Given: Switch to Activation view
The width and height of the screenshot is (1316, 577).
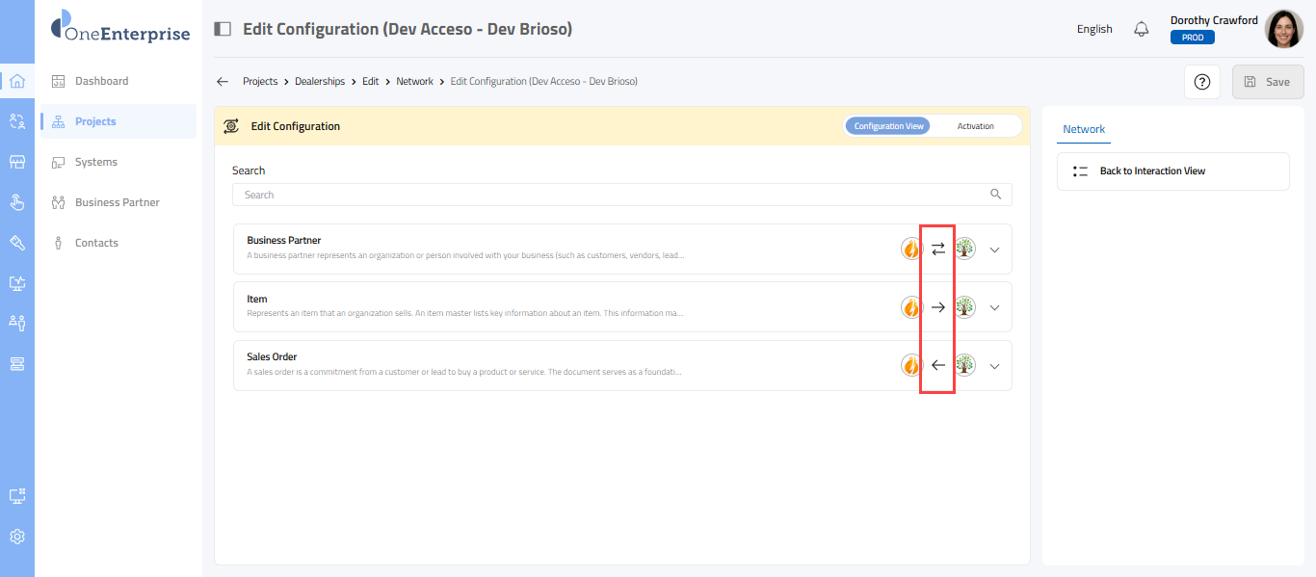Looking at the screenshot, I should [x=975, y=126].
